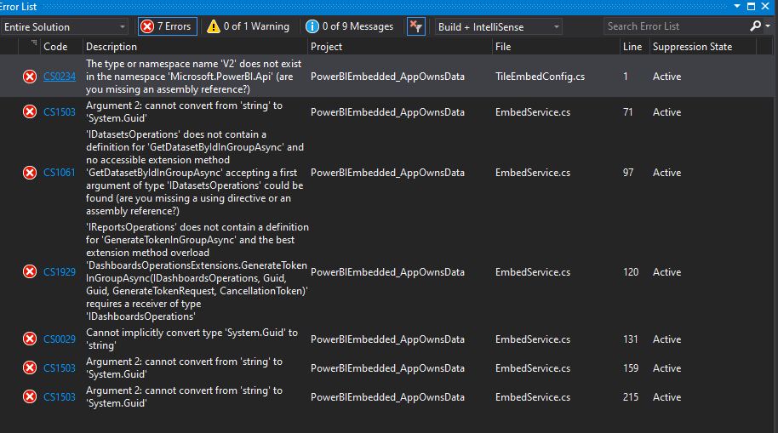The image size is (778, 433).
Task: Select the GenerateTokenInGroupAsync error description
Action: click(197, 272)
